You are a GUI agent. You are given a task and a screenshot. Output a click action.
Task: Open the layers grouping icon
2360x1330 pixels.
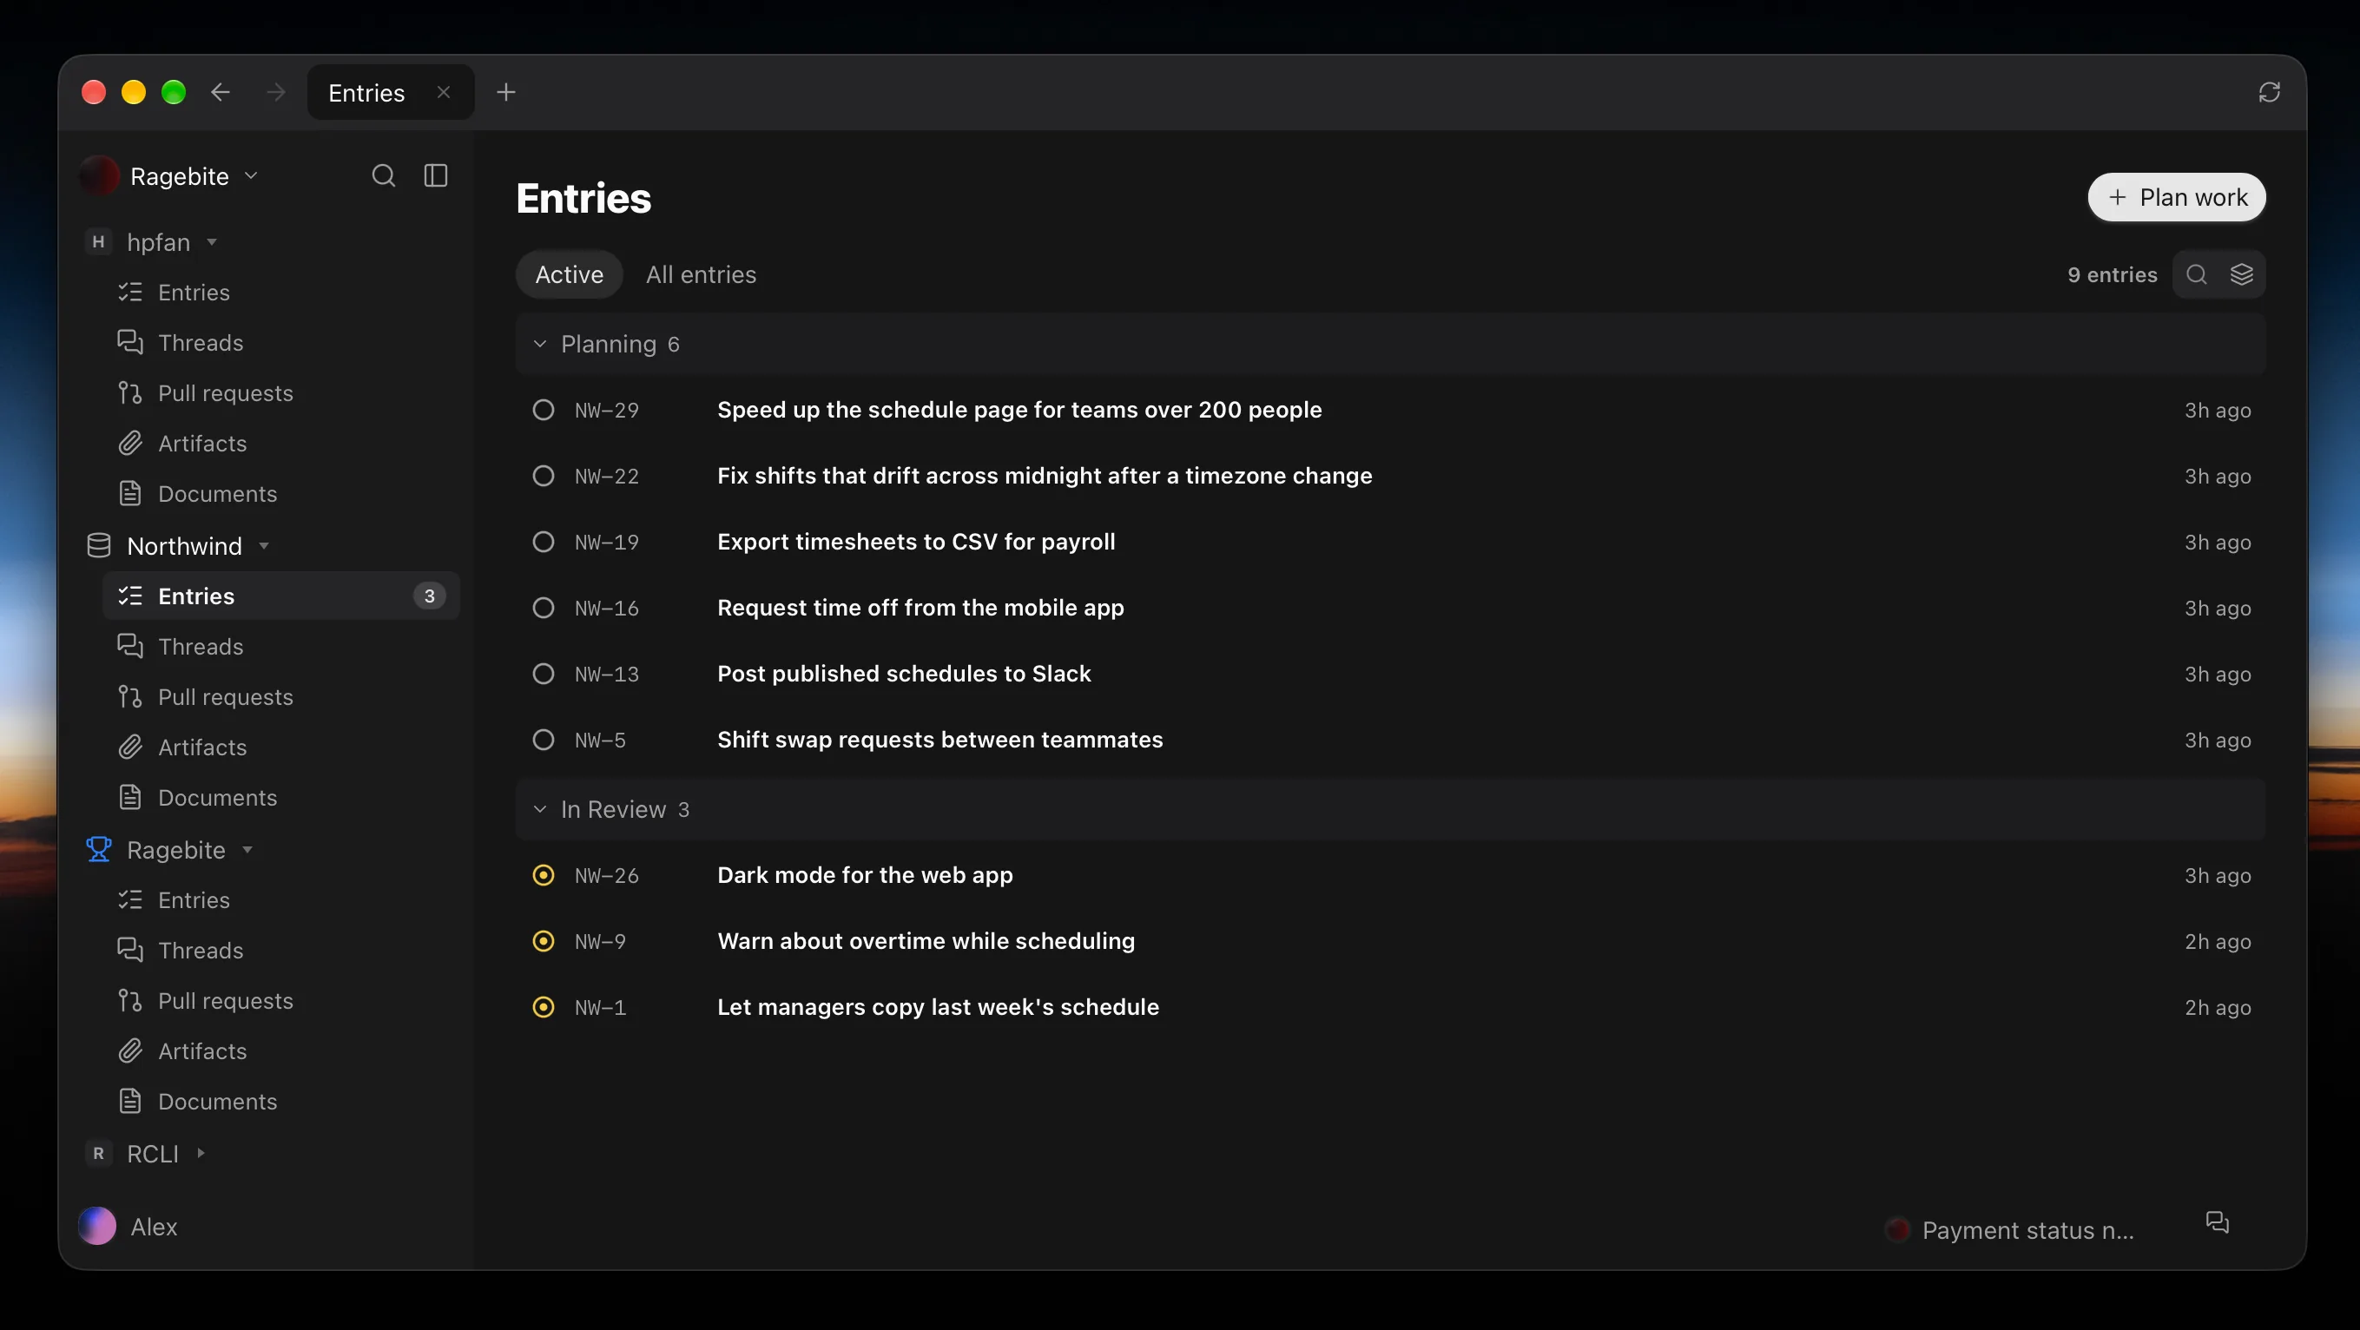[x=2241, y=275]
